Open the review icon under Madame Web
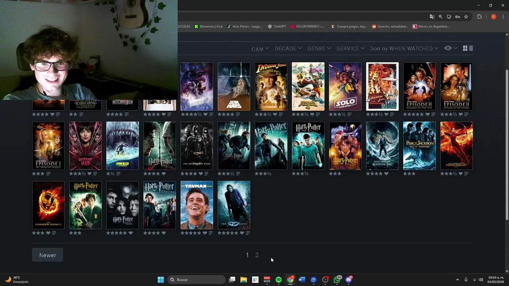The image size is (509, 286). 95,174
